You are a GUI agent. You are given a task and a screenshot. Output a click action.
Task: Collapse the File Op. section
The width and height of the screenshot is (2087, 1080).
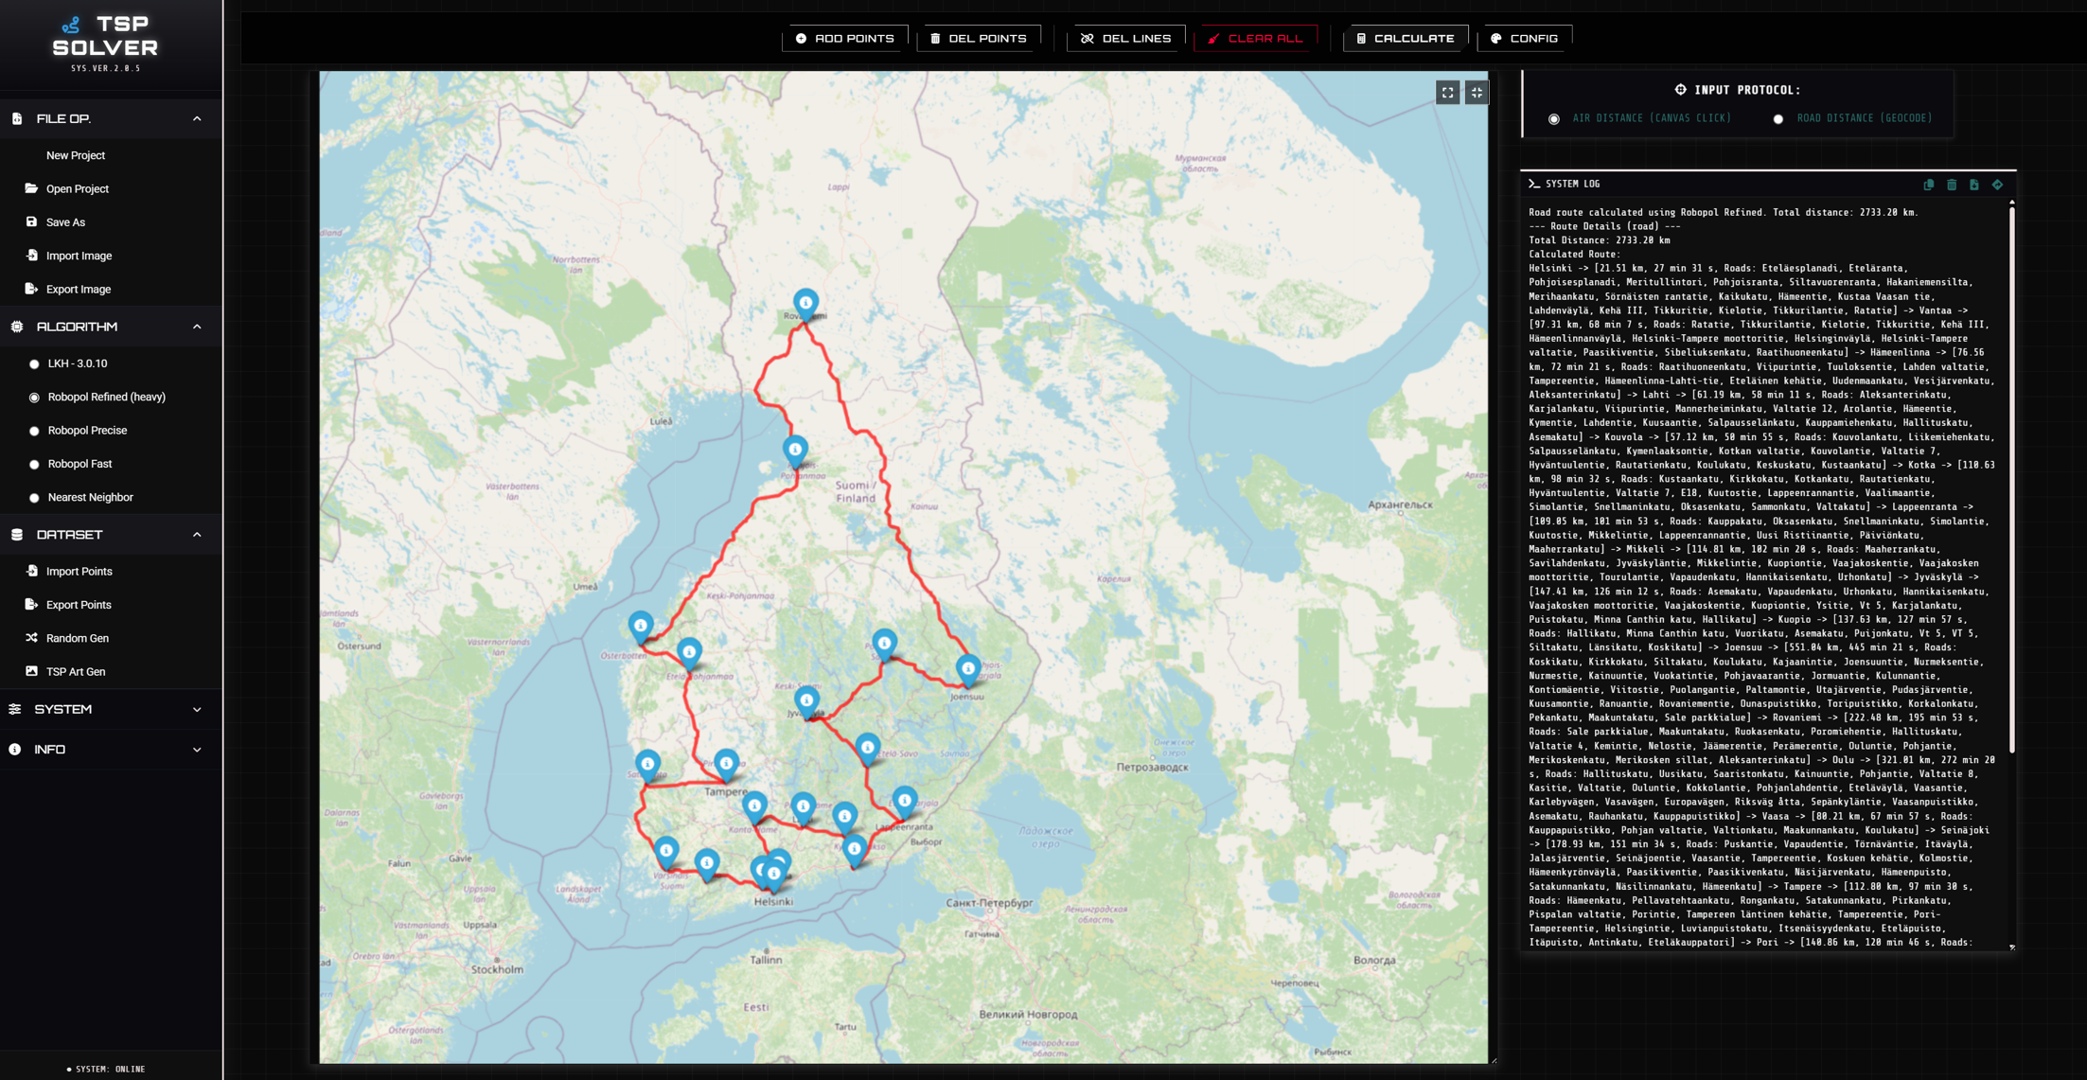[197, 119]
